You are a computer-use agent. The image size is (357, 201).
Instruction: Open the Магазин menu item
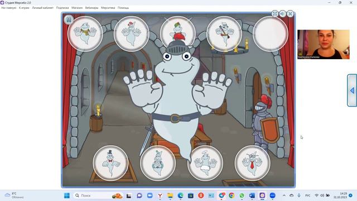coord(77,8)
